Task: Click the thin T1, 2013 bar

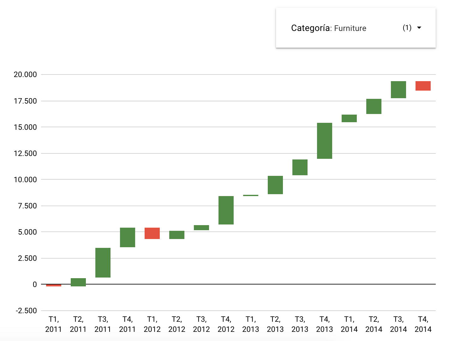Action: [x=251, y=195]
